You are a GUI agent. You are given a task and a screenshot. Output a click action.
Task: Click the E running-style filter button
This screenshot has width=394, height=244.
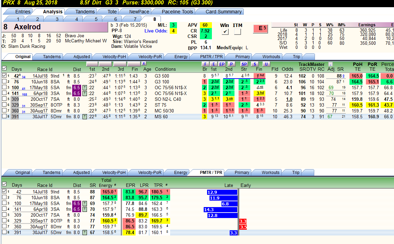[x=214, y=64]
